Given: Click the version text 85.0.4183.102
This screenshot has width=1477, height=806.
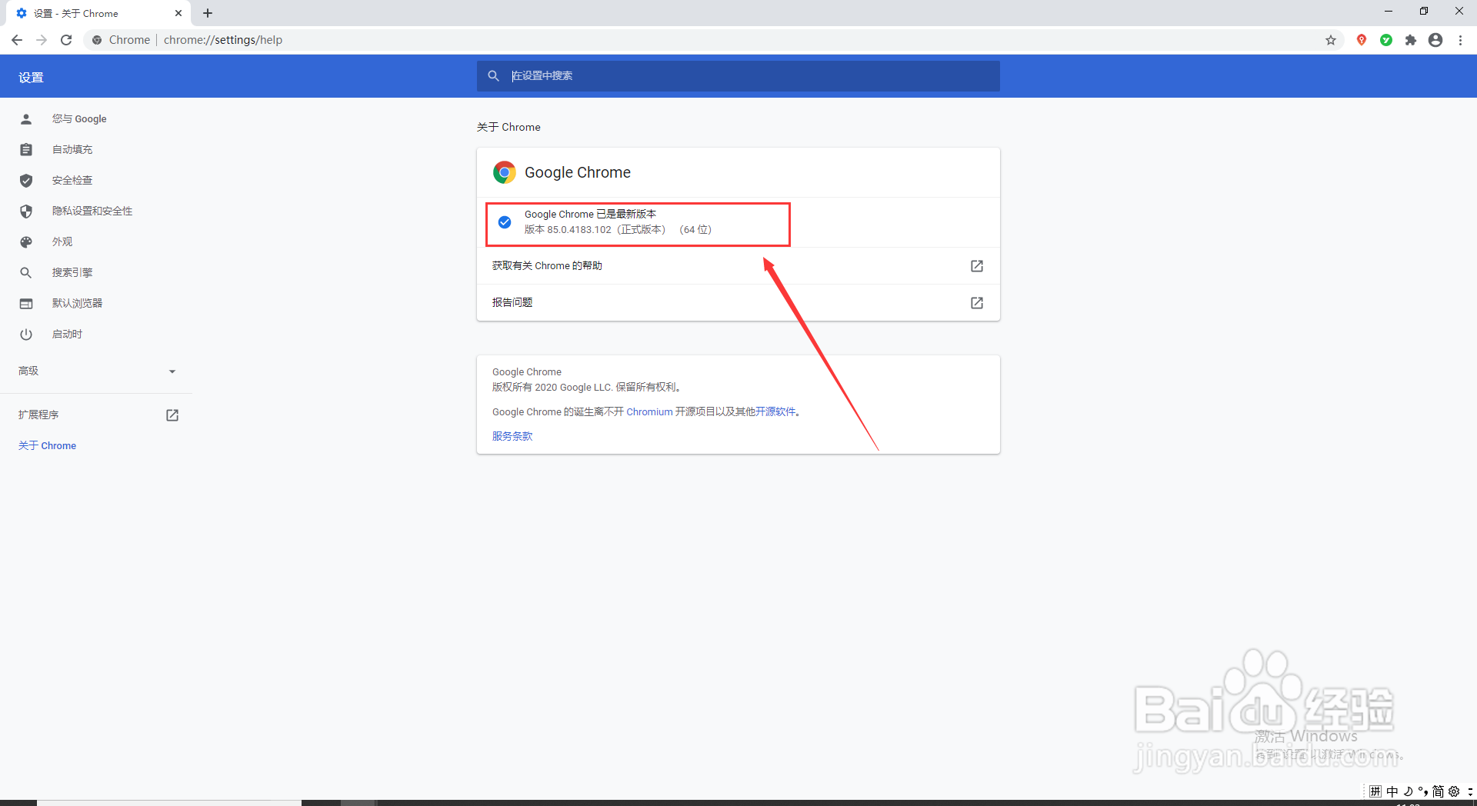Looking at the screenshot, I should pyautogui.click(x=579, y=229).
